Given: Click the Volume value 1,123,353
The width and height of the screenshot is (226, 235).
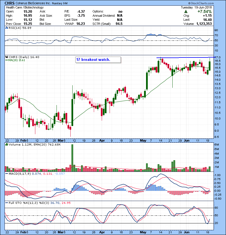Looking at the screenshot, I should (x=204, y=24).
